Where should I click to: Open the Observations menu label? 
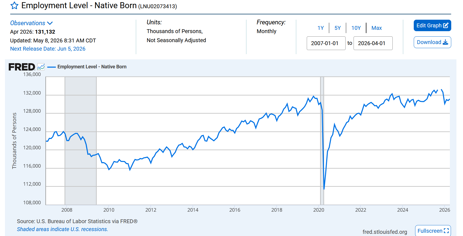pos(28,23)
